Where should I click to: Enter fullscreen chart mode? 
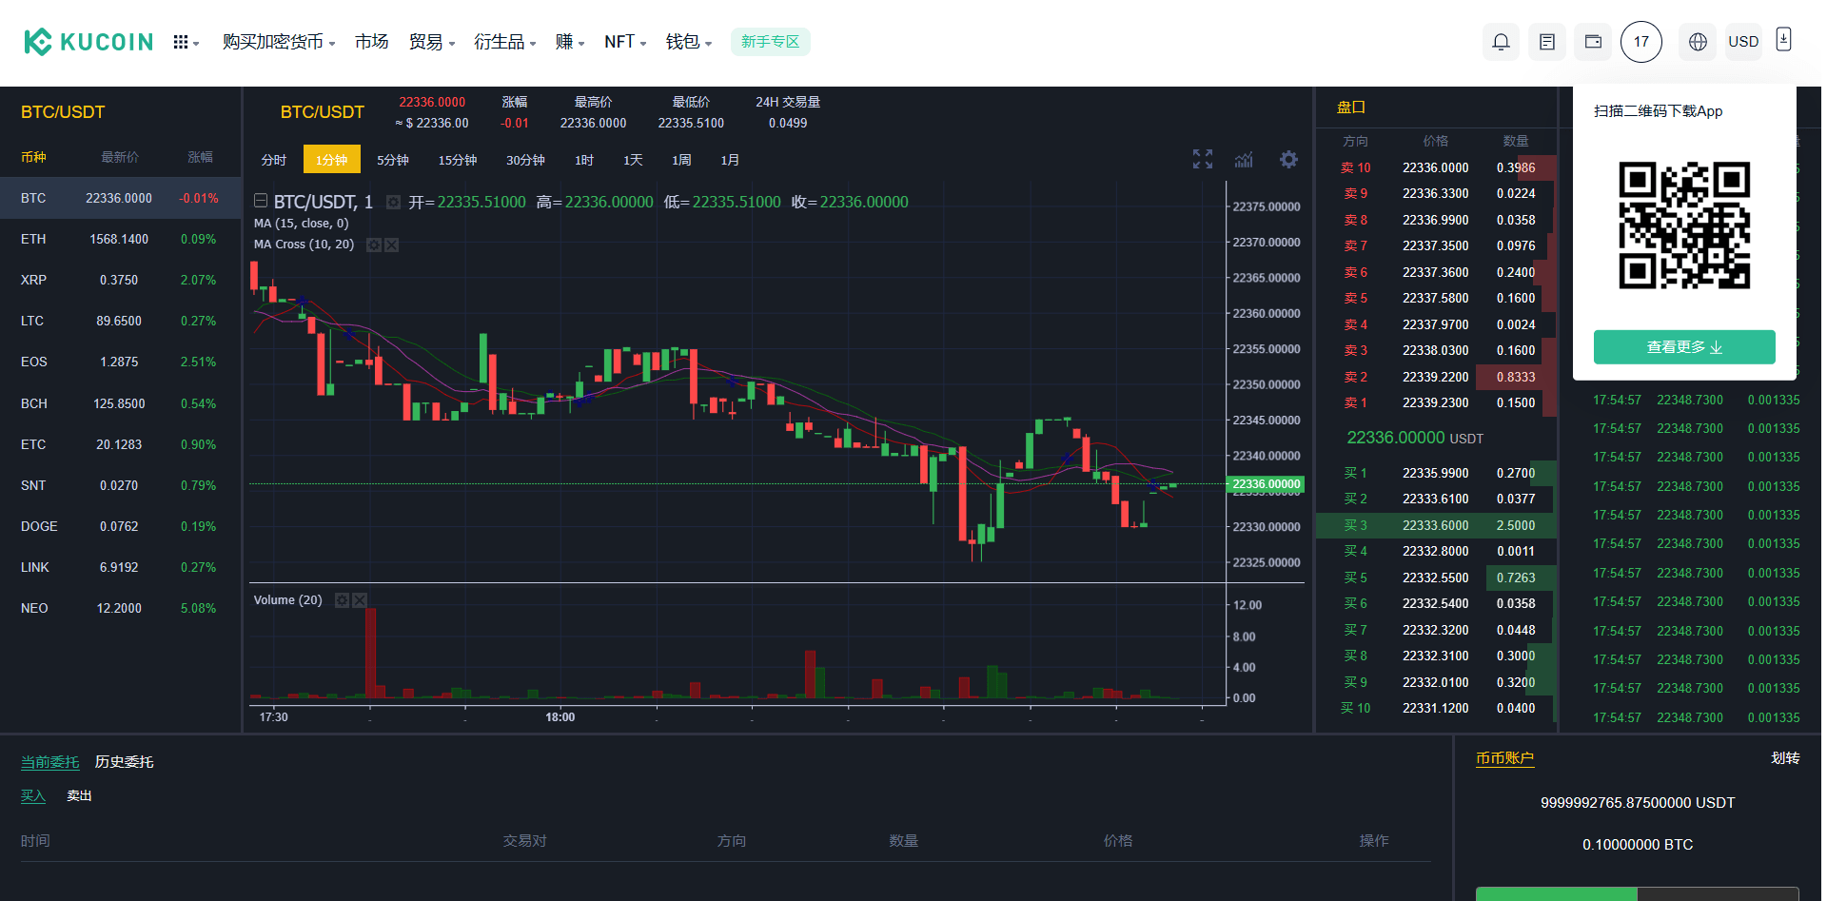[1203, 160]
